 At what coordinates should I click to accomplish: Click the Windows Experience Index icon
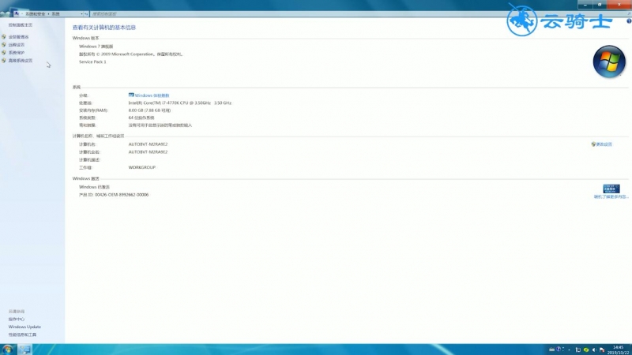tap(131, 95)
